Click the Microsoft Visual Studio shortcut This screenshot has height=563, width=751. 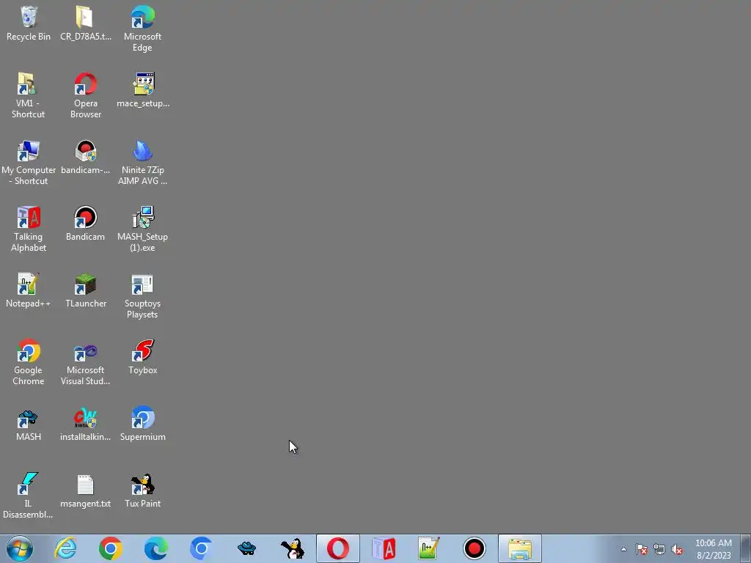point(85,362)
